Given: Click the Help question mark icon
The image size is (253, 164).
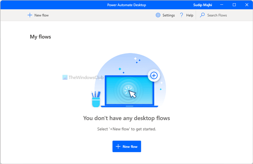Looking at the screenshot, I should coord(181,15).
